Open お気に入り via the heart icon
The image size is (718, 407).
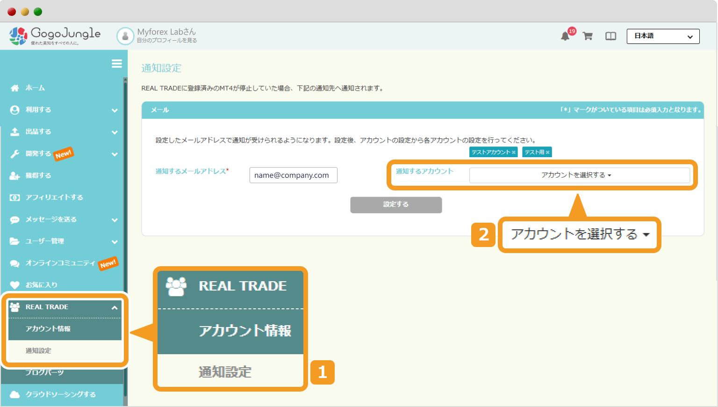point(14,285)
